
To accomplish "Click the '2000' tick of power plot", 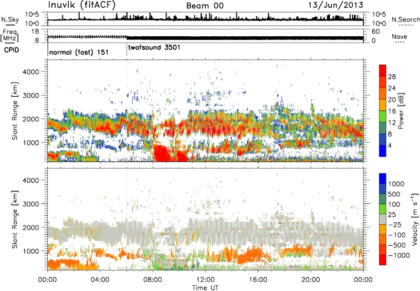I will [30, 119].
